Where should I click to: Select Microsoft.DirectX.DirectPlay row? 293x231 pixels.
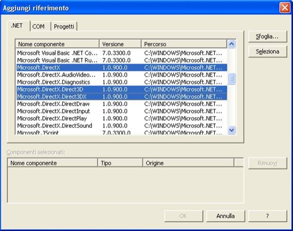click(x=122, y=118)
